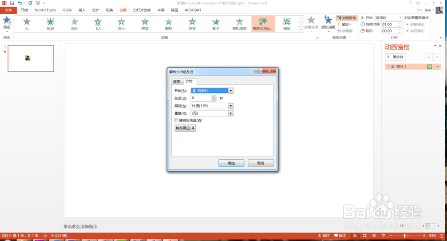Image resolution: width=447 pixels, height=241 pixels.
Task: Toggle 备注 notes in status bar
Action: coord(324,236)
